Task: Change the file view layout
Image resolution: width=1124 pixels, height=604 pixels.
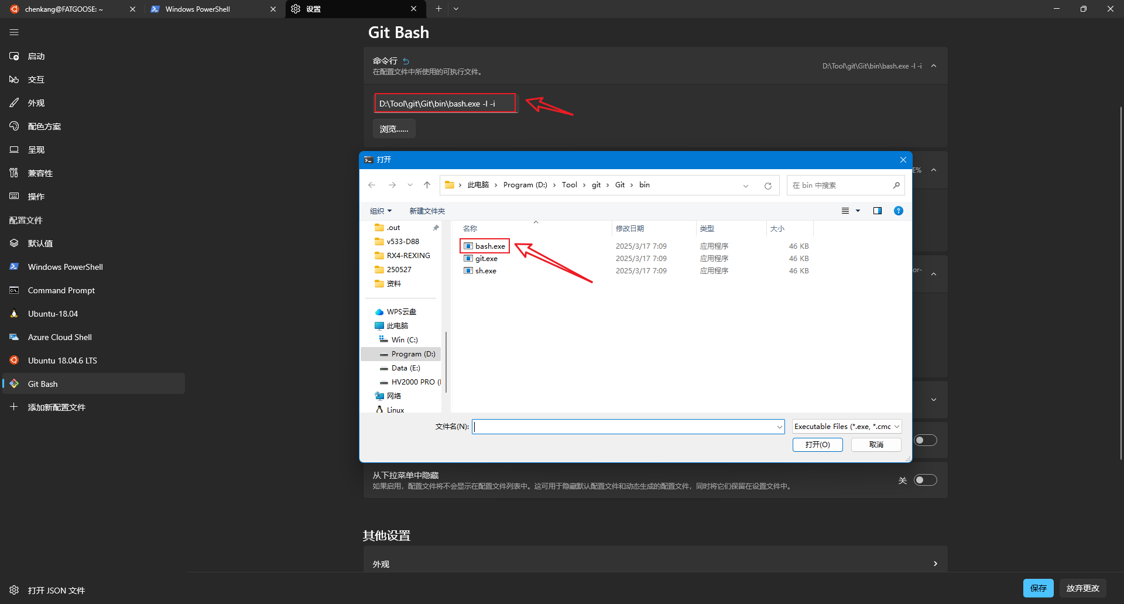Action: click(845, 211)
